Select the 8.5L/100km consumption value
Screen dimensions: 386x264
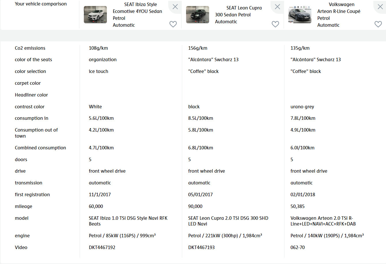[x=200, y=118]
